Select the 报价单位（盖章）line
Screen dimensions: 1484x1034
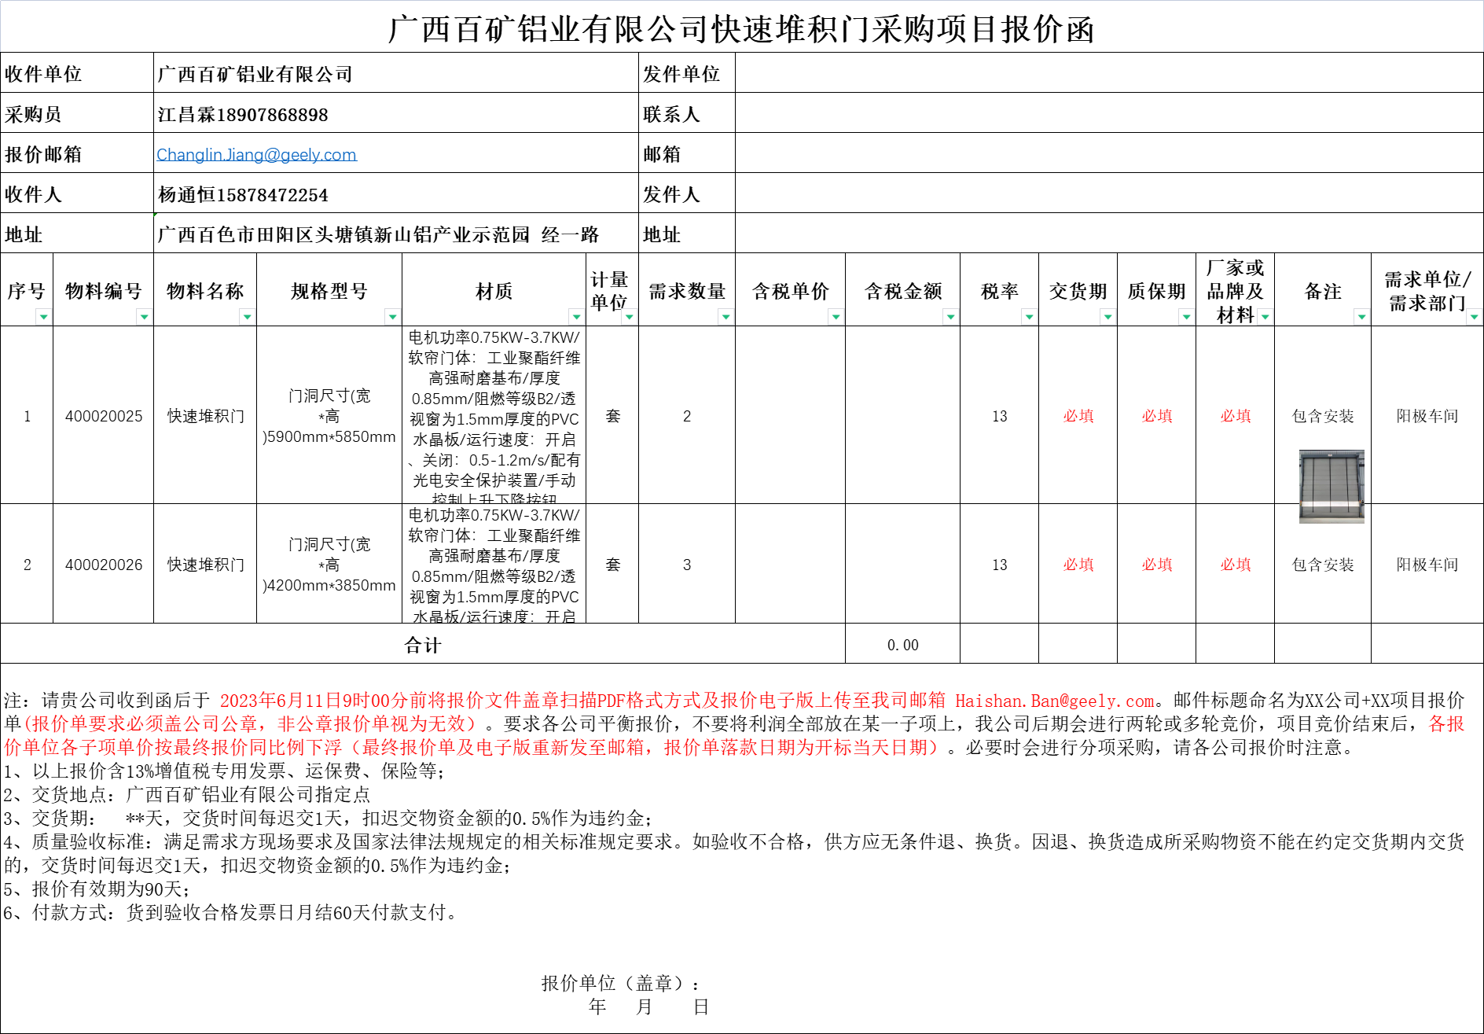(x=620, y=983)
